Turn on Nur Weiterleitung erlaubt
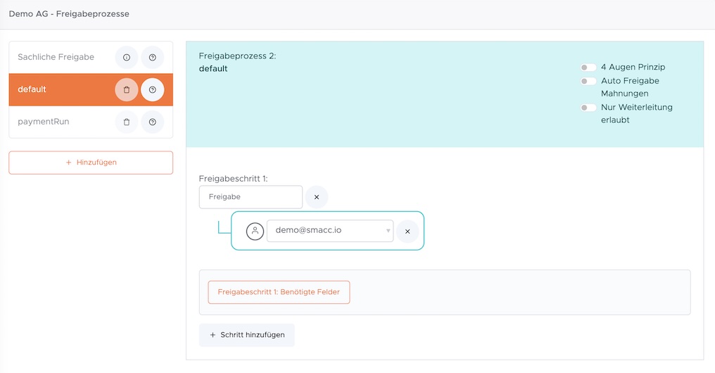The image size is (715, 373). (x=588, y=108)
